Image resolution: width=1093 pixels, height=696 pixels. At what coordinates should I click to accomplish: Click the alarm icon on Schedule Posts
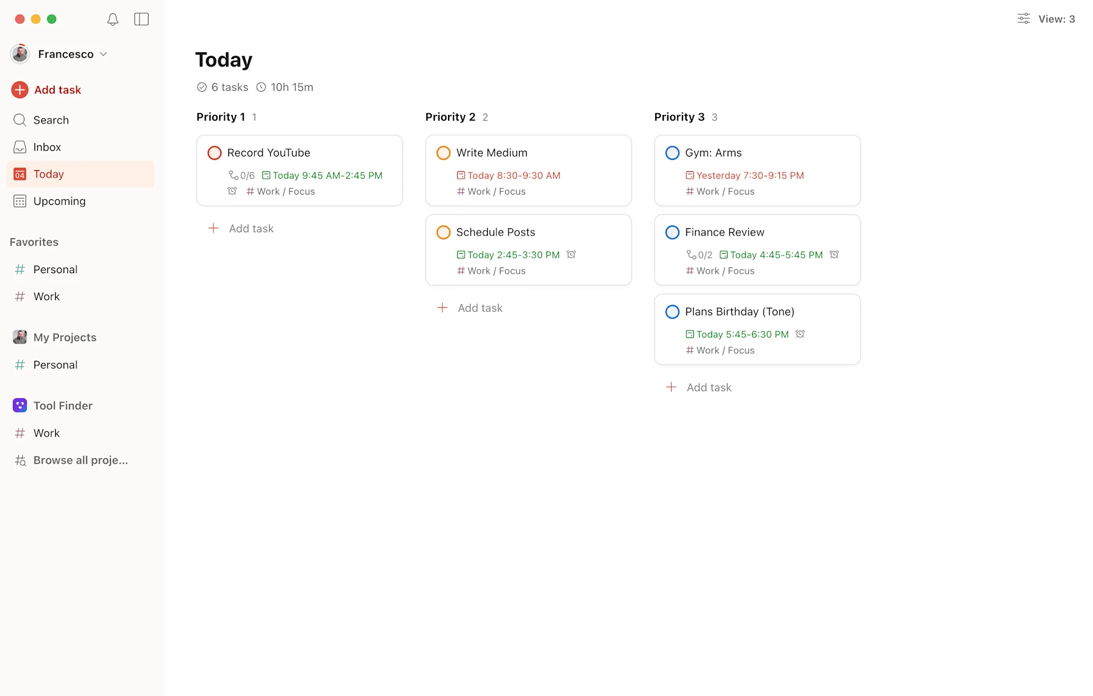tap(571, 254)
